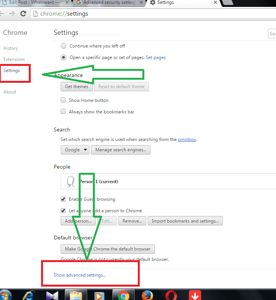
Task: Check Always show the bookmarks bar
Action: [63, 111]
